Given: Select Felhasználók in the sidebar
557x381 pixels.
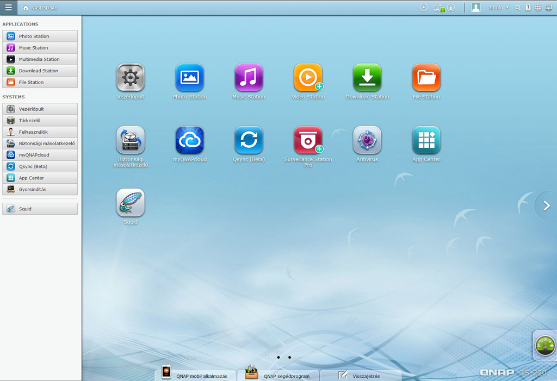Looking at the screenshot, I should click(x=40, y=132).
